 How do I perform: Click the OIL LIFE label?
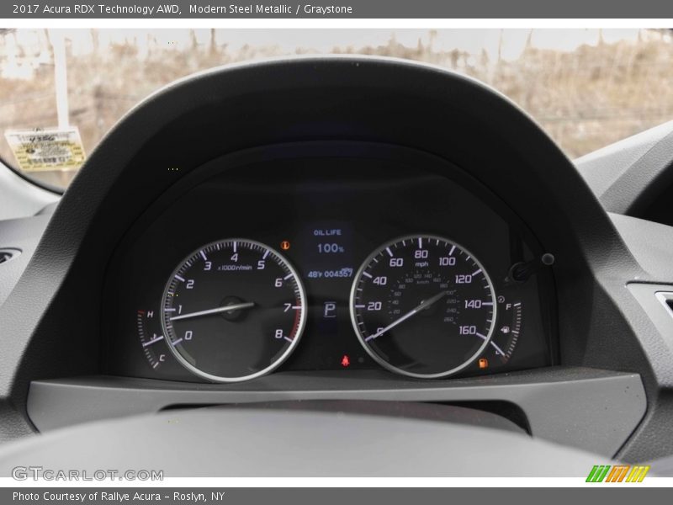(x=327, y=232)
